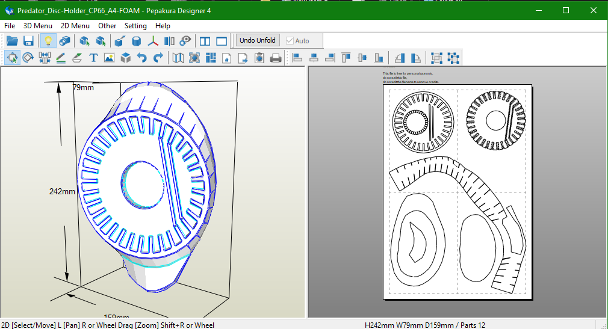The width and height of the screenshot is (608, 329).
Task: Click the Open file folder icon
Action: [x=12, y=41]
